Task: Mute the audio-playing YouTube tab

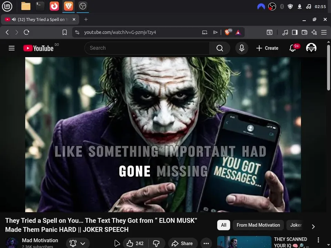Action: tap(14, 19)
